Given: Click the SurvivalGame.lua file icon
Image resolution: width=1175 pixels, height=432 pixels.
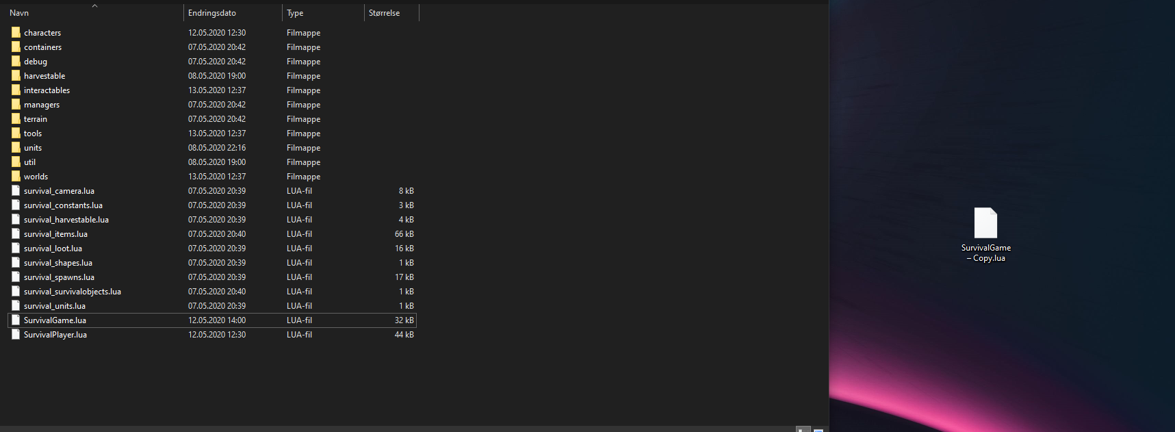Looking at the screenshot, I should 16,320.
